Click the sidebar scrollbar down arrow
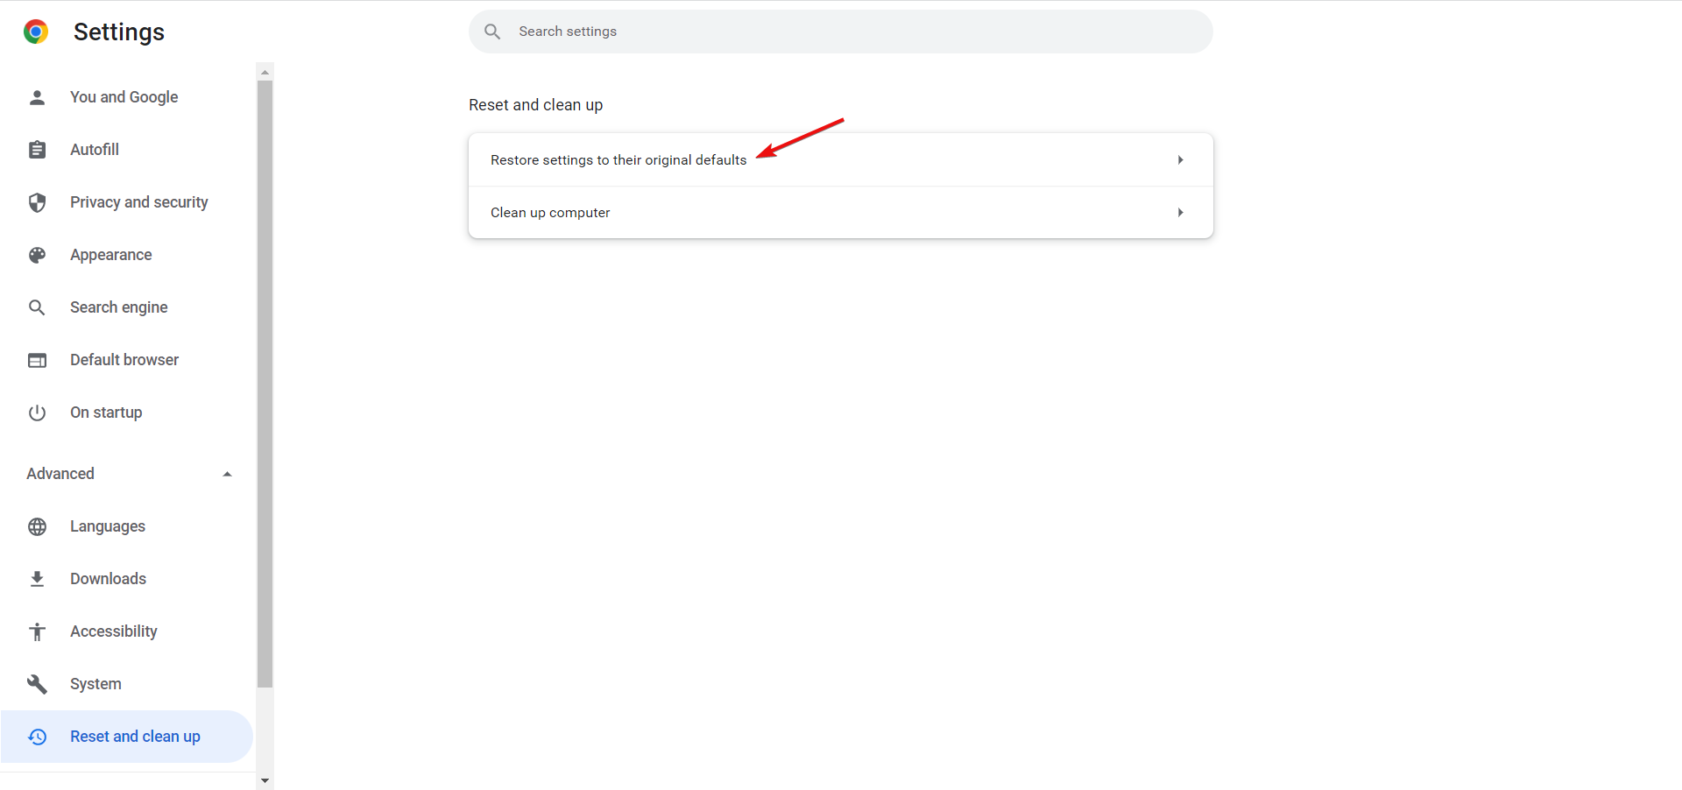Viewport: 1682px width, 790px height. point(265,780)
